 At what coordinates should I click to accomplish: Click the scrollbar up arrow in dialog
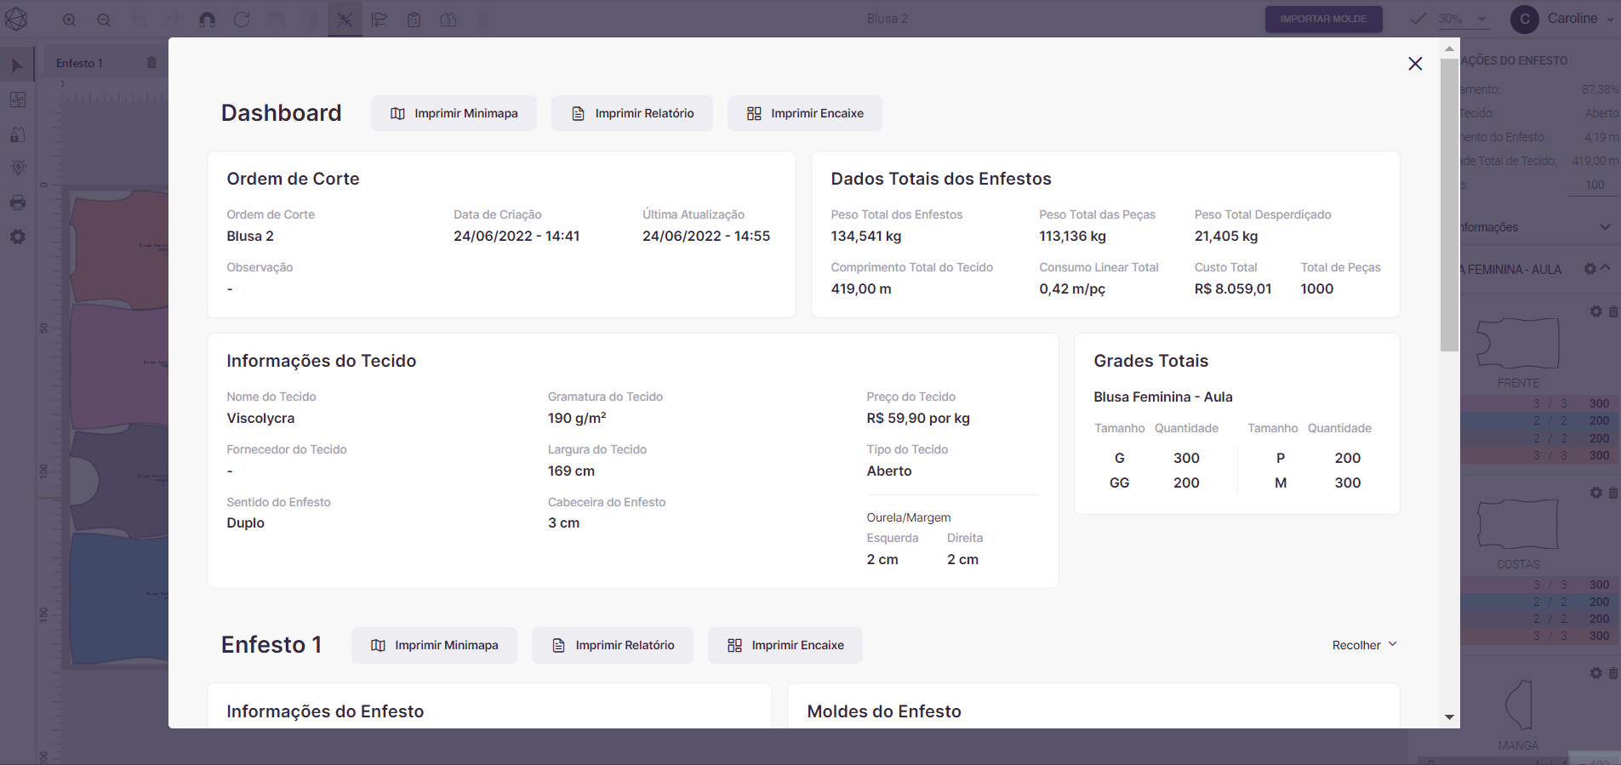1449,49
